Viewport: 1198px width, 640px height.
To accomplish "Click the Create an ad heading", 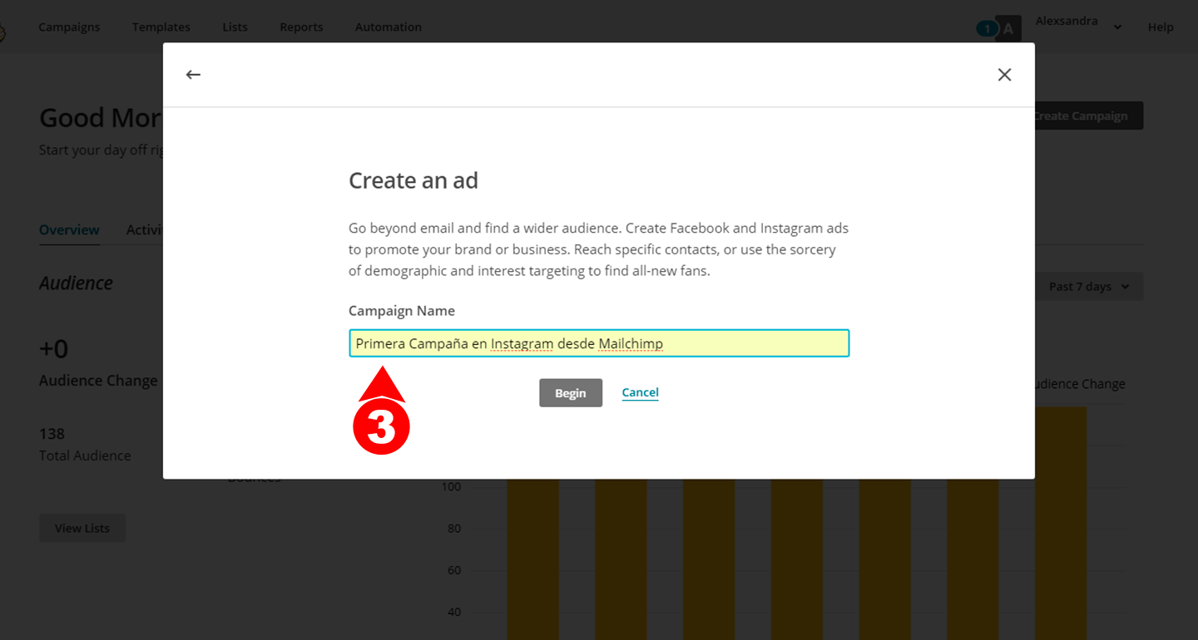I will coord(413,180).
